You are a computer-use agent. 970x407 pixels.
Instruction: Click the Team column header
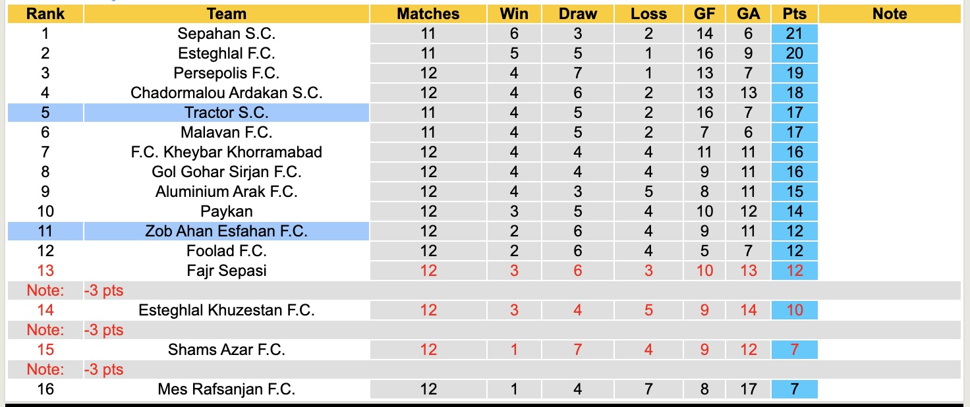tap(226, 14)
